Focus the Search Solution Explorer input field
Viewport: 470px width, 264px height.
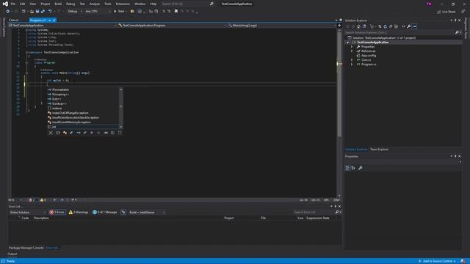click(399, 32)
